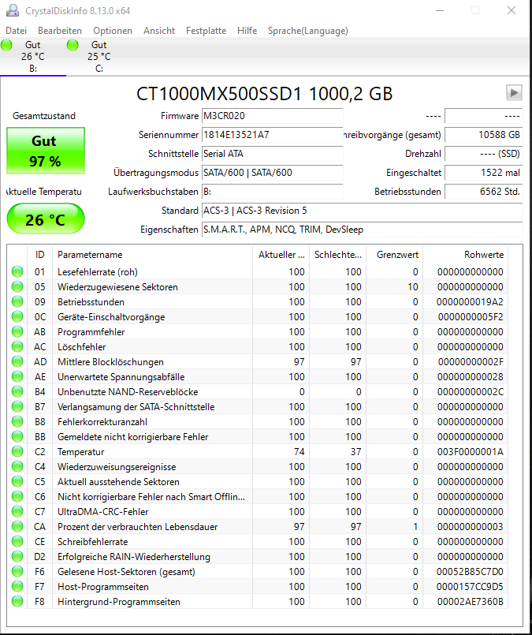Click status icon for UltraDMA-CRC-Fehler
532x635 pixels.
(17, 511)
